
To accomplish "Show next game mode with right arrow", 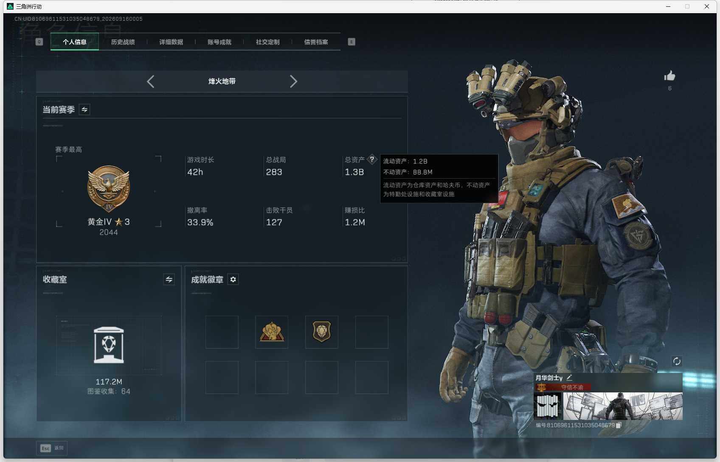I will (293, 81).
